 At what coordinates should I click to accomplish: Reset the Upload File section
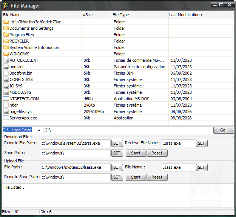point(157,177)
